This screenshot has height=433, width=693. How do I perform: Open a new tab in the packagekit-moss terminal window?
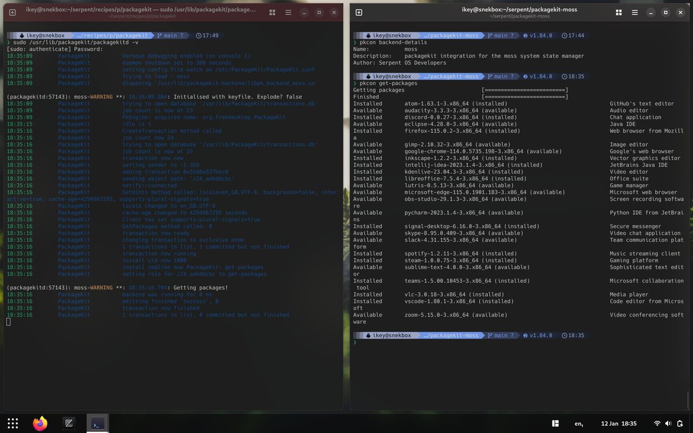point(359,12)
